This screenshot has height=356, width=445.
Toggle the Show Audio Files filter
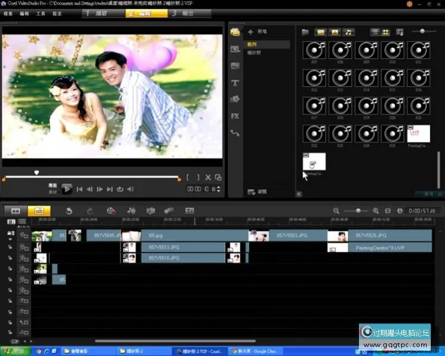(x=348, y=31)
